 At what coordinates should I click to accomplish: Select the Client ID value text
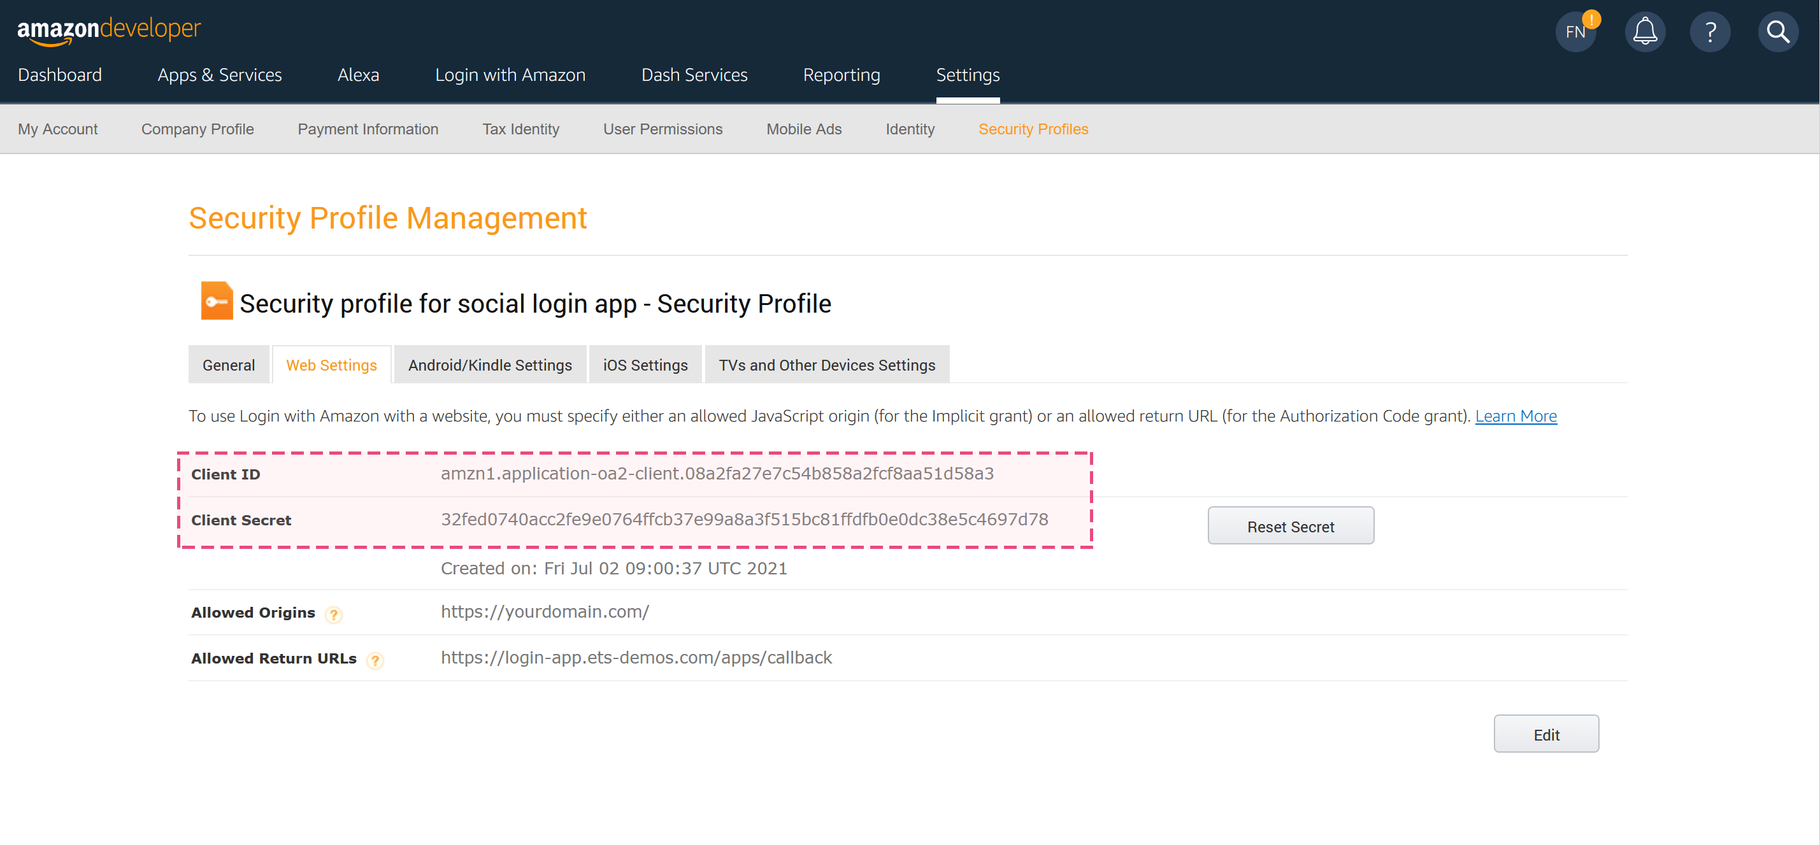tap(717, 473)
